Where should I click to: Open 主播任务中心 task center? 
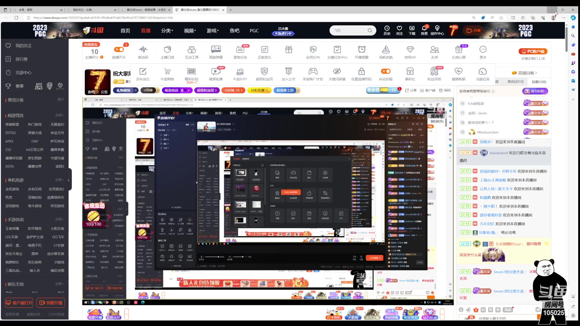click(337, 52)
